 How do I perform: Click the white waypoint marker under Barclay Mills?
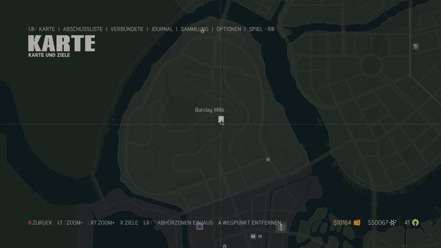(221, 120)
